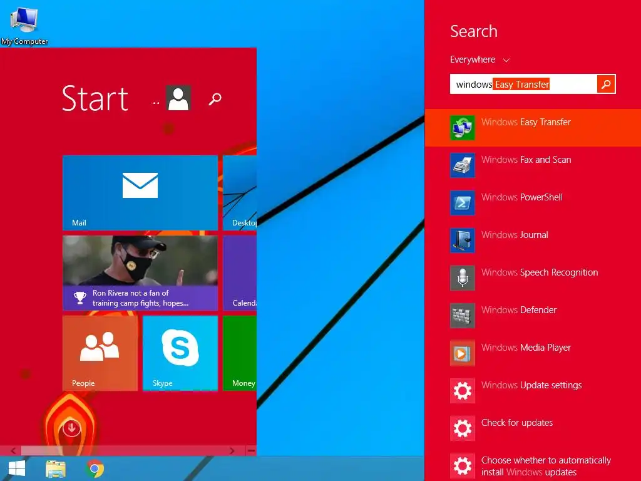Click the Start scrollbar left arrow
The image size is (641, 481).
pos(13,451)
